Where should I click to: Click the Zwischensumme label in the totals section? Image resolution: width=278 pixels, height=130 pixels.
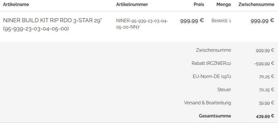tap(214, 50)
